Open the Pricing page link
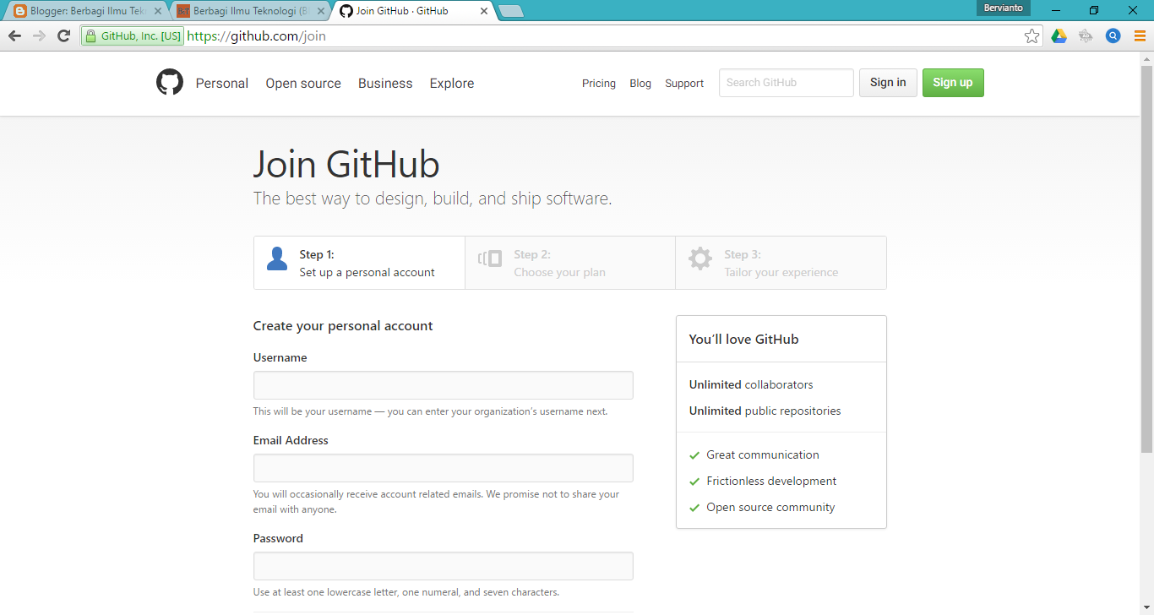Viewport: 1154px width, 615px height. tap(599, 83)
